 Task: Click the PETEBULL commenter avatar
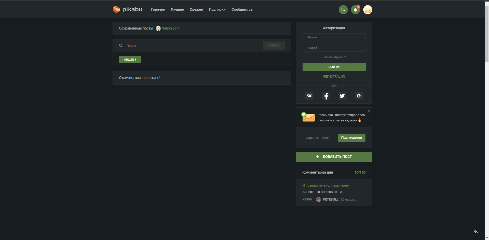(318, 200)
